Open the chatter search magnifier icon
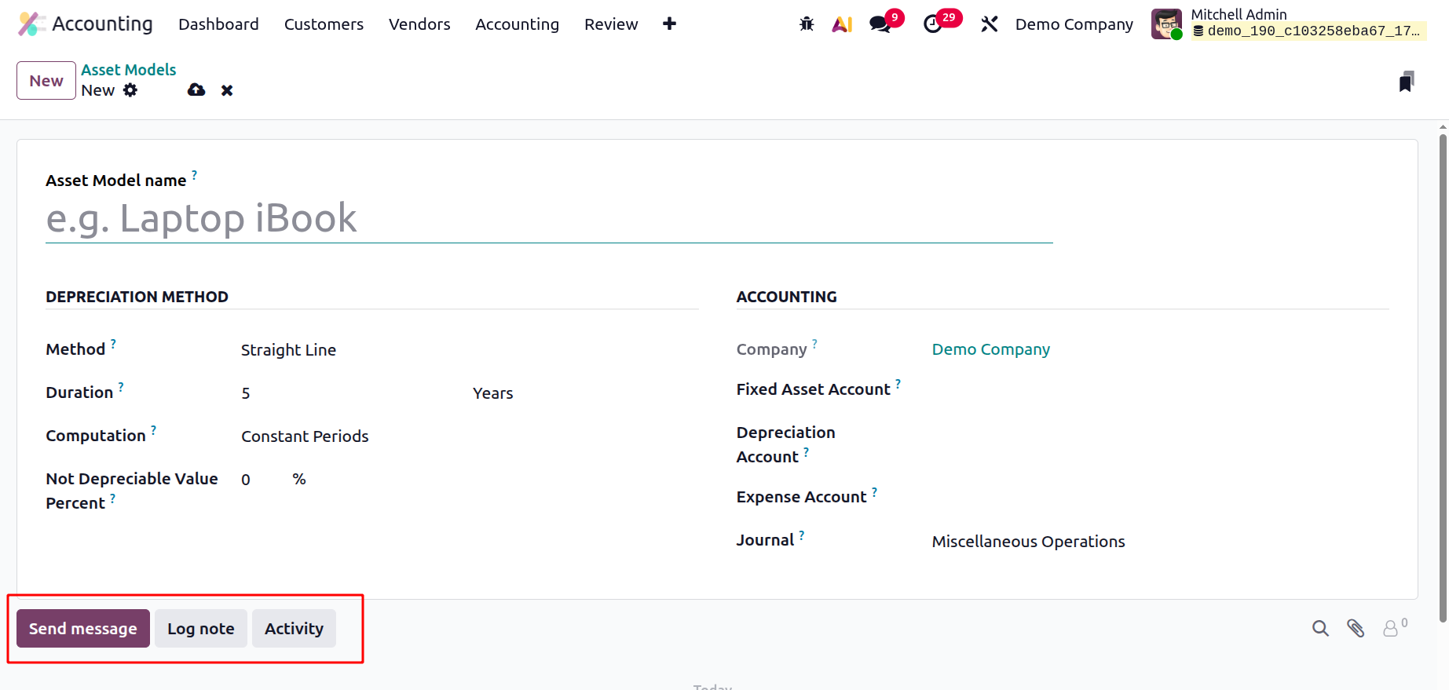This screenshot has width=1449, height=690. click(1320, 628)
